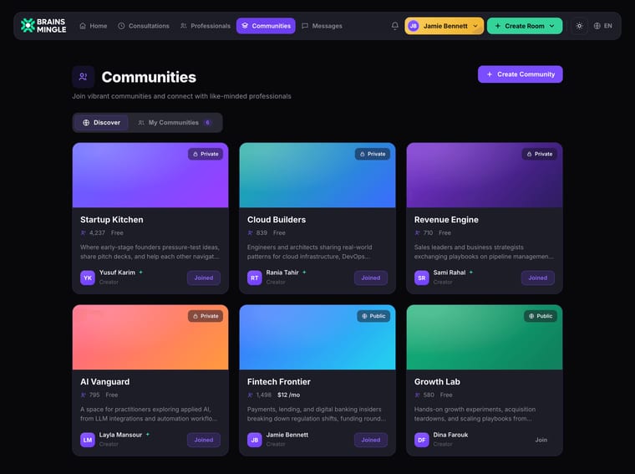
Task: Click Joined button on Cloud Builders
Action: tap(370, 278)
